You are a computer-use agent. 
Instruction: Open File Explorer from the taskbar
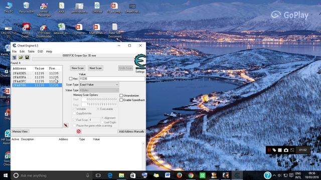click(121, 175)
